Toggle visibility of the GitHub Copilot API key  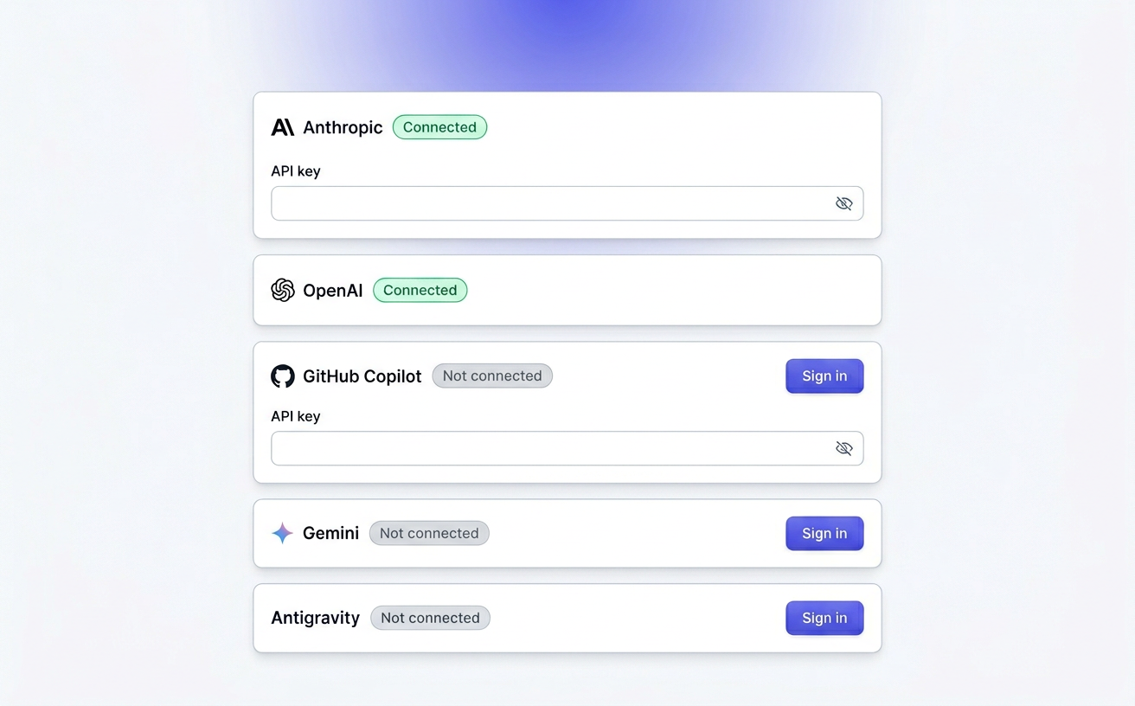[844, 448]
